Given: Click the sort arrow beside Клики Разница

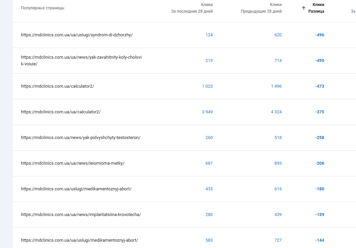Looking at the screenshot, I should click(x=303, y=8).
